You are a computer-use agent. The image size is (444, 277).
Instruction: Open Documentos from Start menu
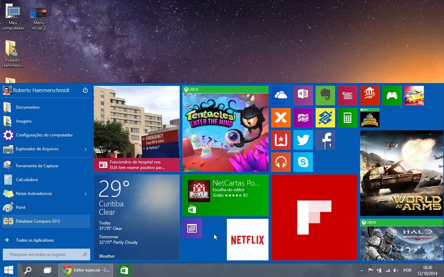click(47, 107)
